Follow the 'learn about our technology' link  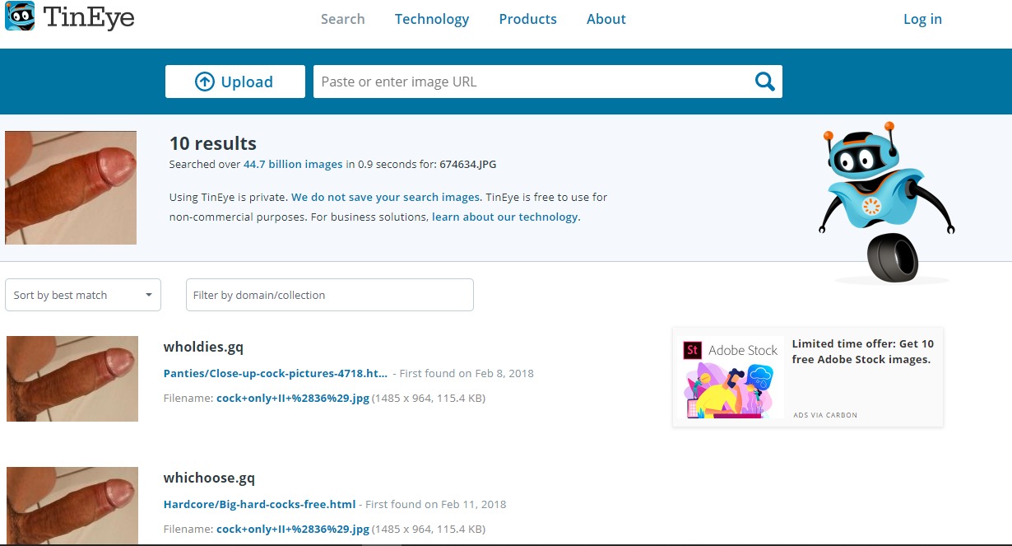(506, 217)
